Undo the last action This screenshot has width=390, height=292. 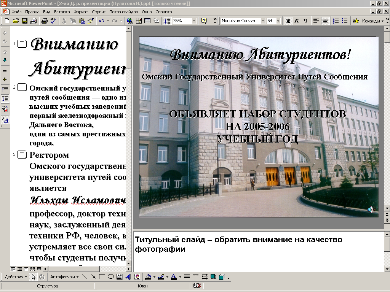point(101,21)
